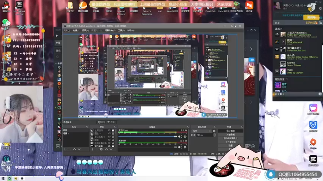This screenshot has height=181, width=323.
Task: Toggle visibility of 图像 2 source
Action: point(109,134)
